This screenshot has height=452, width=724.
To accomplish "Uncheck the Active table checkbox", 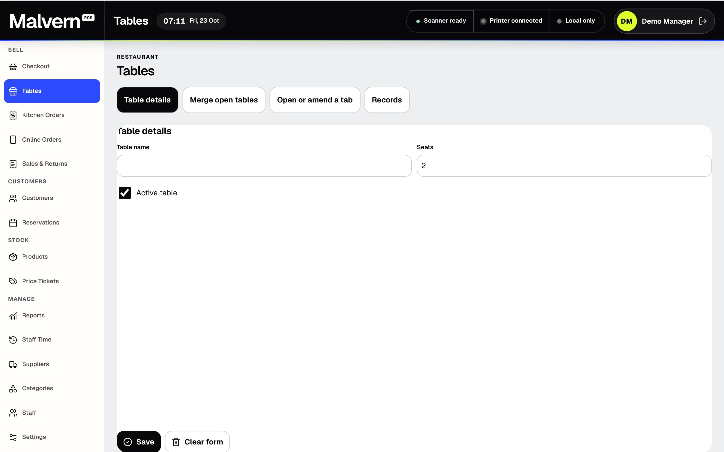I will coord(124,193).
